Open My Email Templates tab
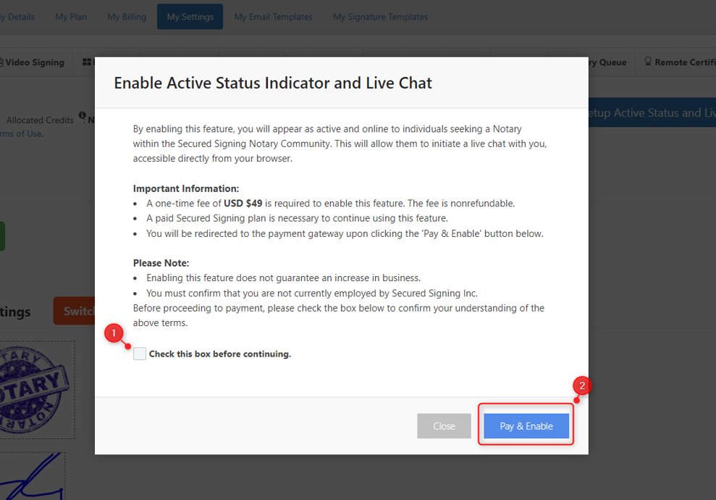Viewport: 716px width, 500px height. (x=273, y=17)
